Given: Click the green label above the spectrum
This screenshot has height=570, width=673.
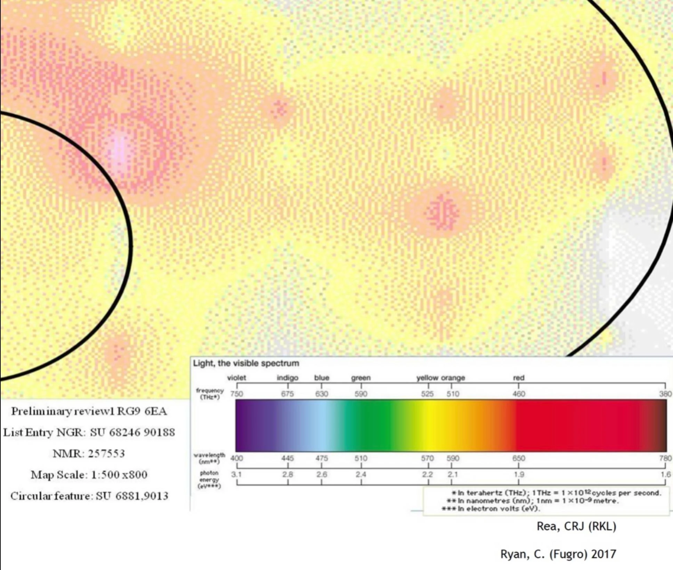Looking at the screenshot, I should tap(361, 378).
